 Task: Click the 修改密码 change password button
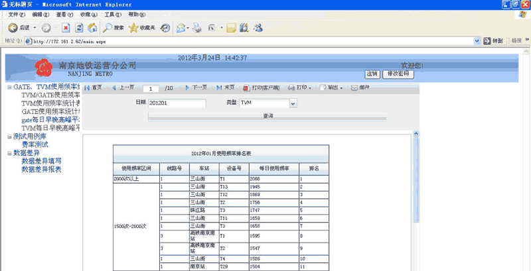(x=398, y=74)
